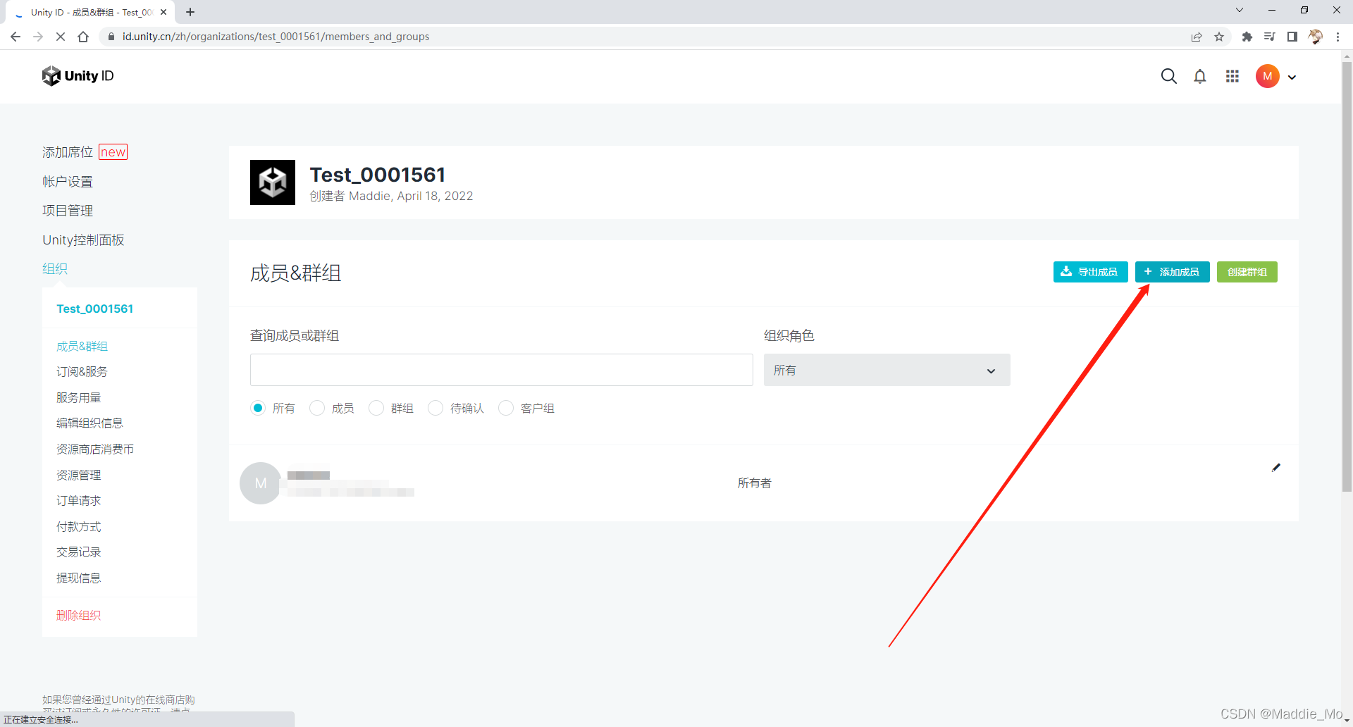
Task: Open 组织 in sidebar
Action: pyautogui.click(x=55, y=268)
